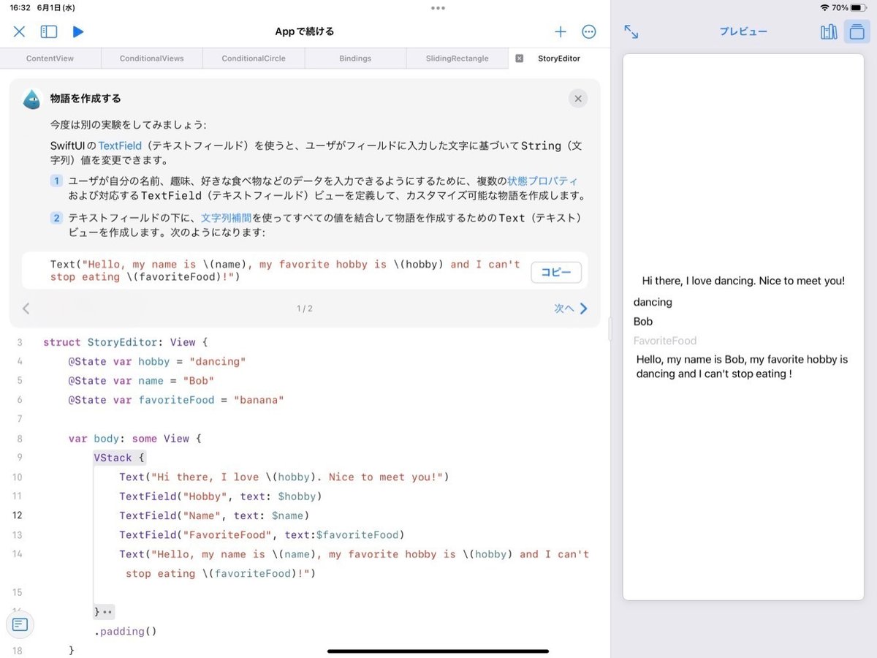The width and height of the screenshot is (877, 658).
Task: Click the "Hi there, I love dancing" preview text
Action: pos(743,281)
